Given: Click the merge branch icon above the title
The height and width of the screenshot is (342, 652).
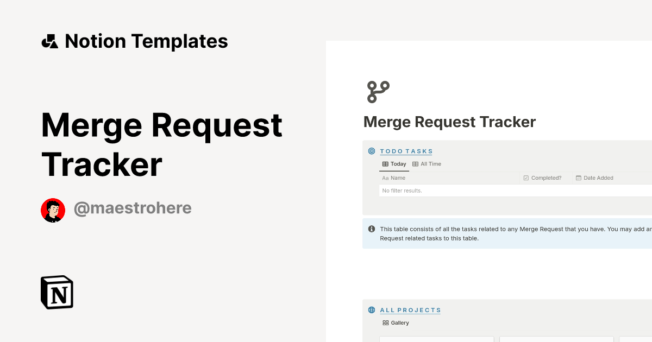Looking at the screenshot, I should click(x=377, y=91).
